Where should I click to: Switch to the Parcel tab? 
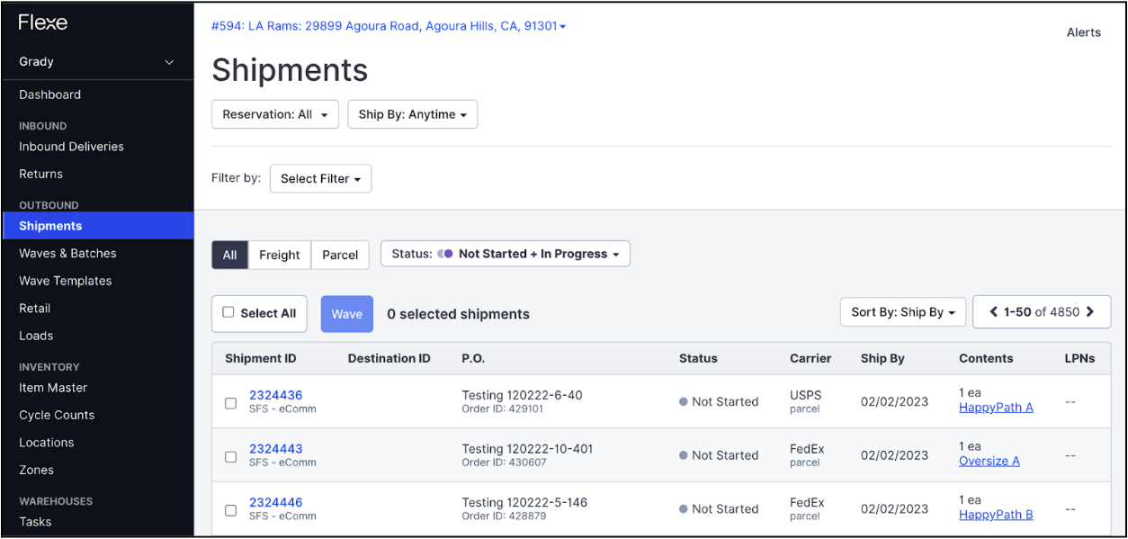[x=340, y=255]
